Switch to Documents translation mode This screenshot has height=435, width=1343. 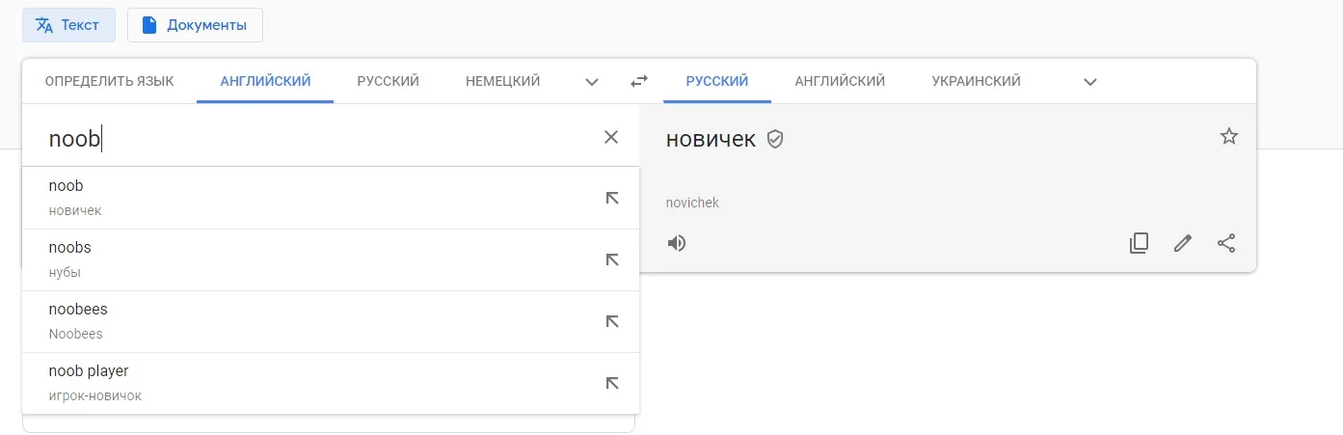[195, 25]
